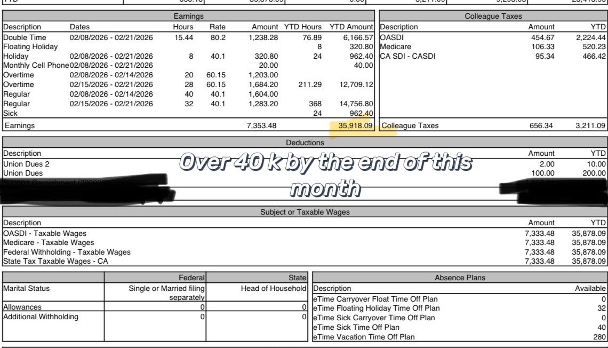Select the Rate column header in Earnings

[x=218, y=27]
